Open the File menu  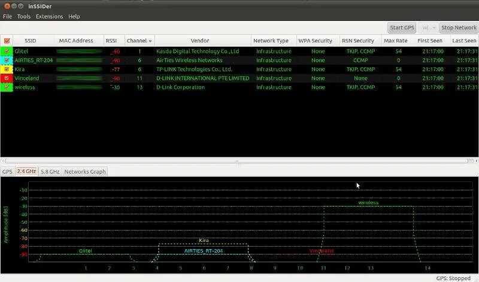(7, 17)
